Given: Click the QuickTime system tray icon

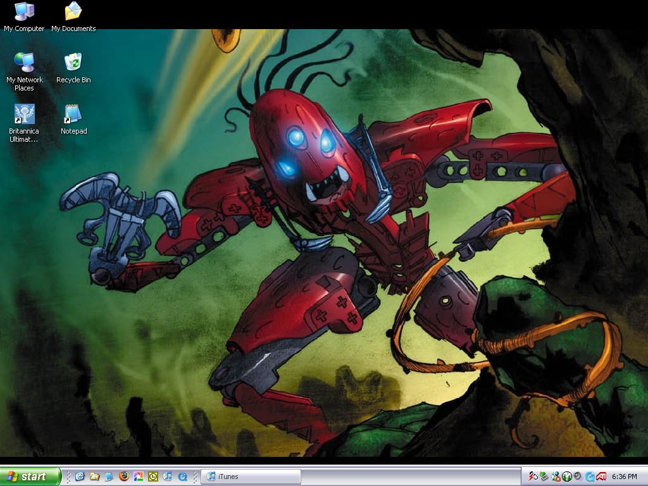Looking at the screenshot, I should (x=590, y=477).
